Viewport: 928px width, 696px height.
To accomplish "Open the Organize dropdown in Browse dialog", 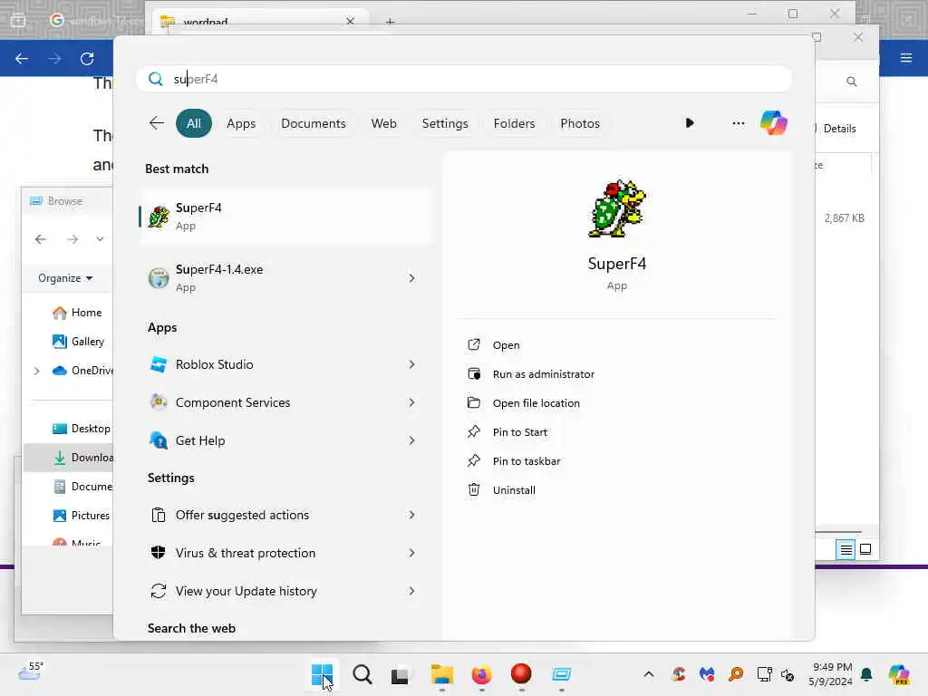I will (x=65, y=278).
